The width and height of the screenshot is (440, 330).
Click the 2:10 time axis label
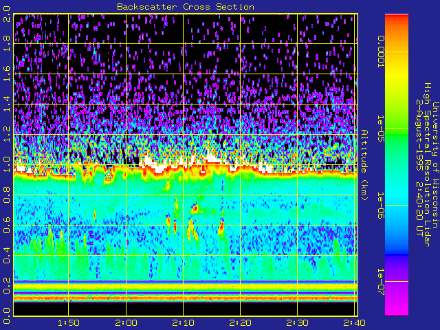pos(183,323)
